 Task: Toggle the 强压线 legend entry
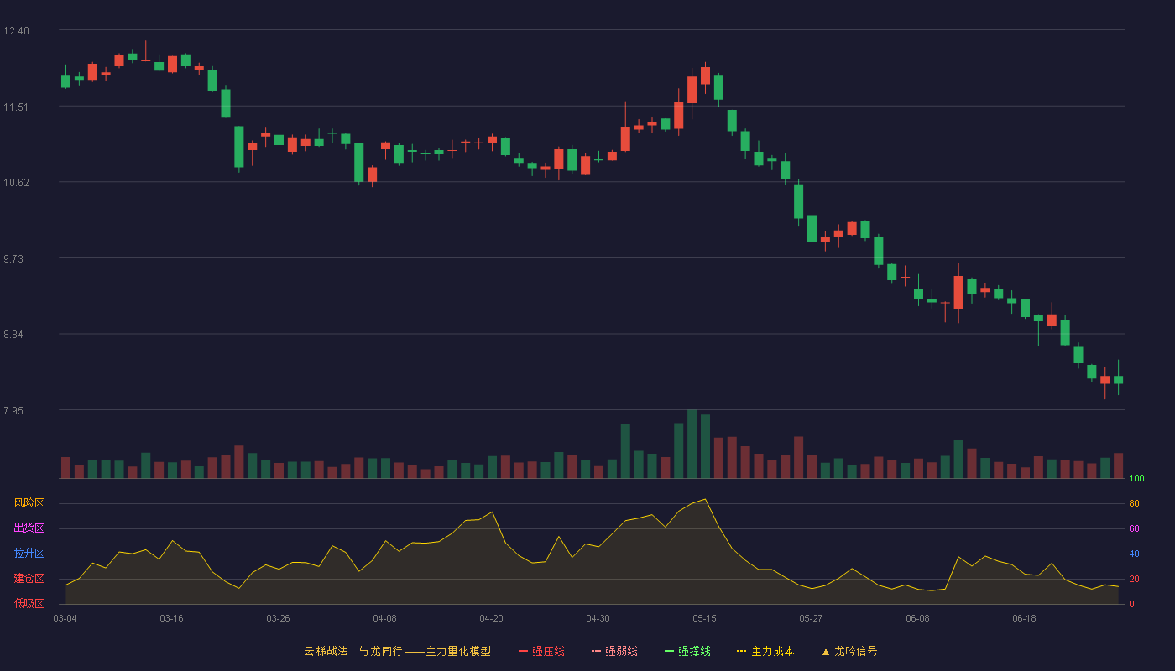click(541, 651)
